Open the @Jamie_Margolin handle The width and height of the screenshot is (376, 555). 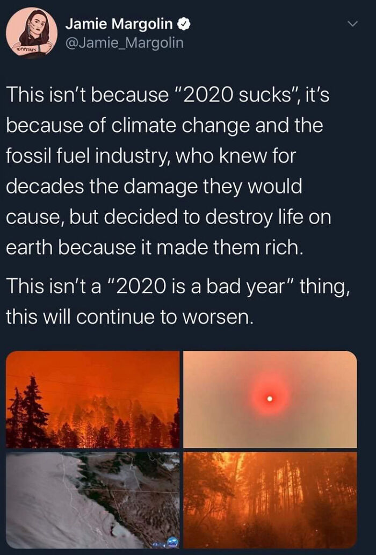coord(124,42)
